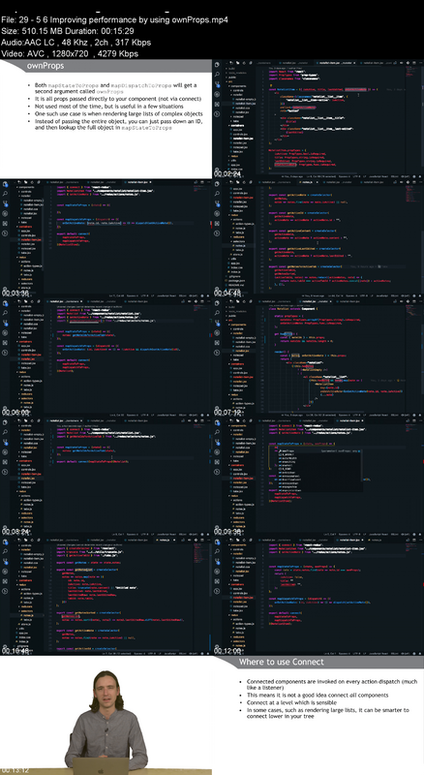Click Search icon in the 00:08:24 frame

(5, 433)
